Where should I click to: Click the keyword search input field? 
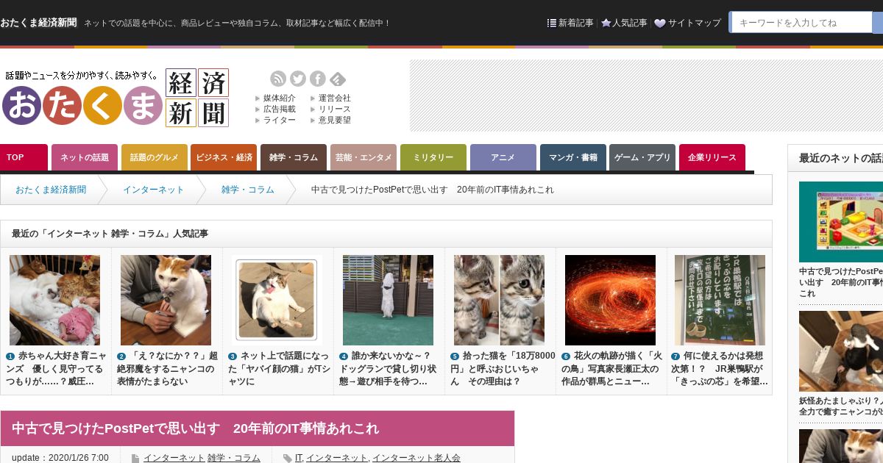(801, 22)
